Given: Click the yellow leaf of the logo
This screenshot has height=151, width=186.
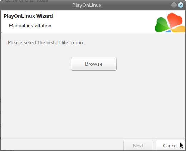Looking at the screenshot, I should pos(178,29).
